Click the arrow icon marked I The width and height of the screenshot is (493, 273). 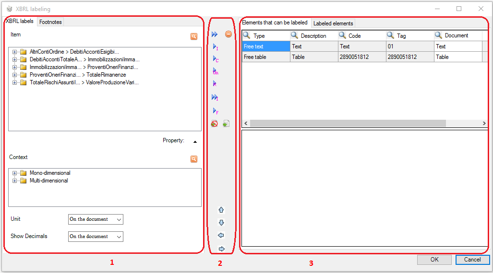click(x=216, y=47)
